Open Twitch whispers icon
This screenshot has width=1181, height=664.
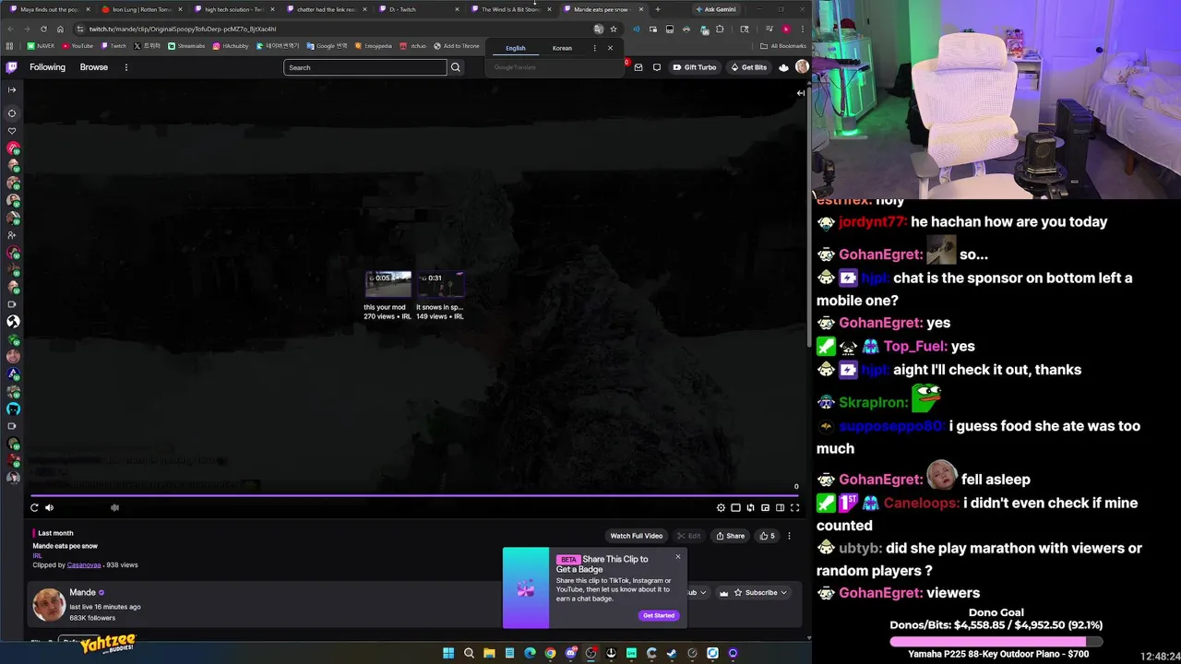[657, 67]
